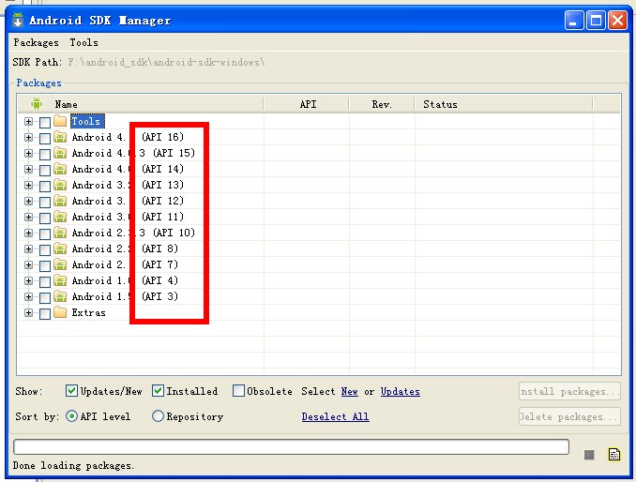
Task: Open the Packages menu
Action: [x=36, y=42]
